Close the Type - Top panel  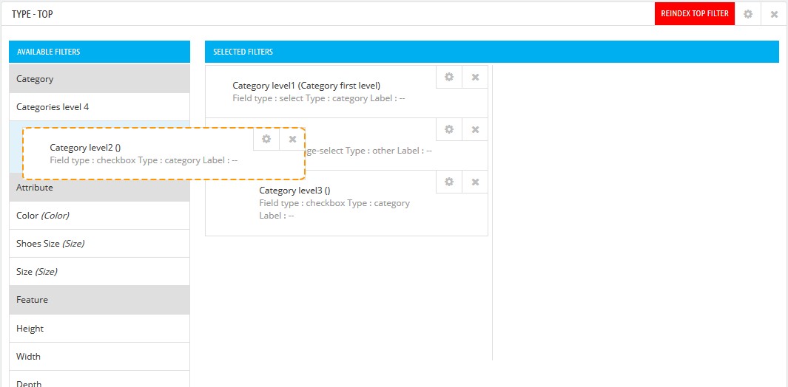click(x=774, y=14)
